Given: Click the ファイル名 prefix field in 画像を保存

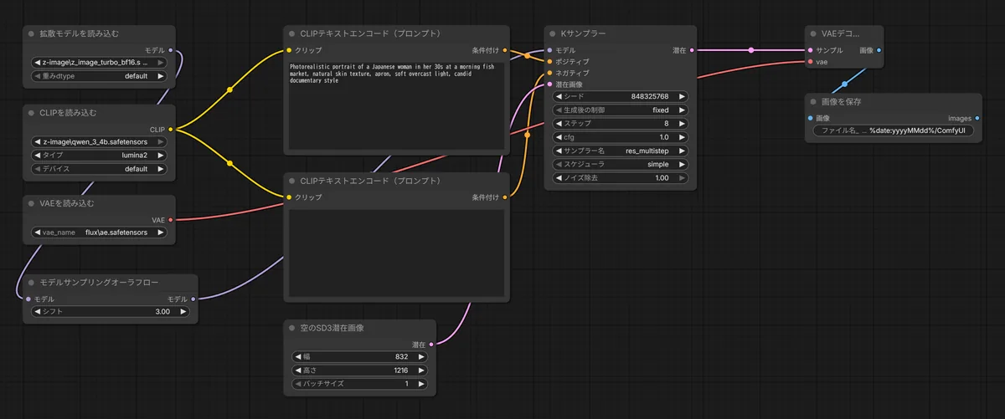Looking at the screenshot, I should click(894, 130).
